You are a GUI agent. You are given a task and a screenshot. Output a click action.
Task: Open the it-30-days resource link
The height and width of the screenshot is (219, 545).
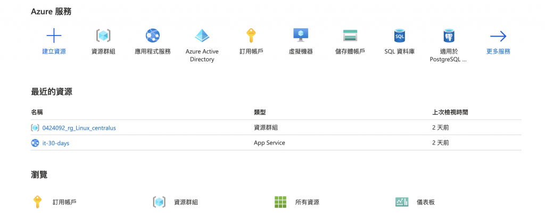pos(55,142)
